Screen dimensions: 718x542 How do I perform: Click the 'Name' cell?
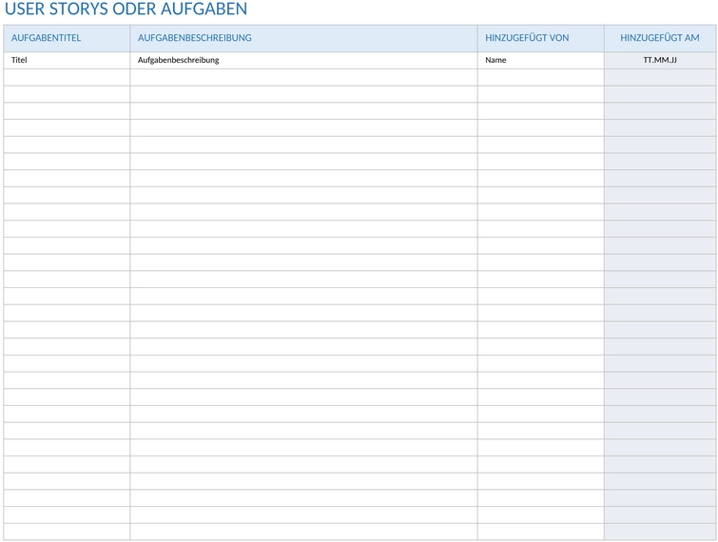[541, 61]
